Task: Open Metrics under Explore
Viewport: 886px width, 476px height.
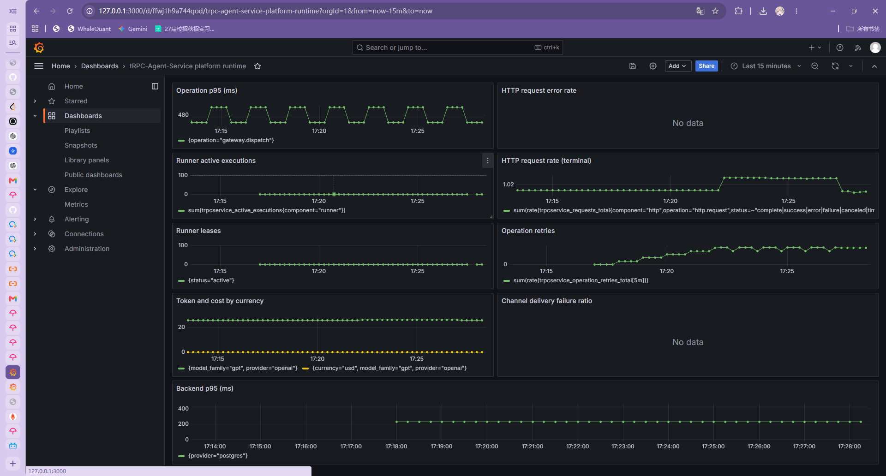Action: pyautogui.click(x=76, y=204)
